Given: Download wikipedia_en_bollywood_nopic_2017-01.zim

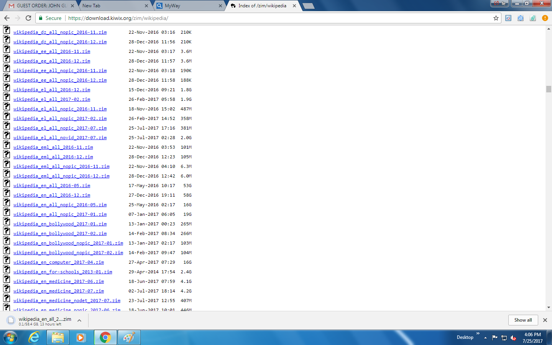Looking at the screenshot, I should 68,243.
